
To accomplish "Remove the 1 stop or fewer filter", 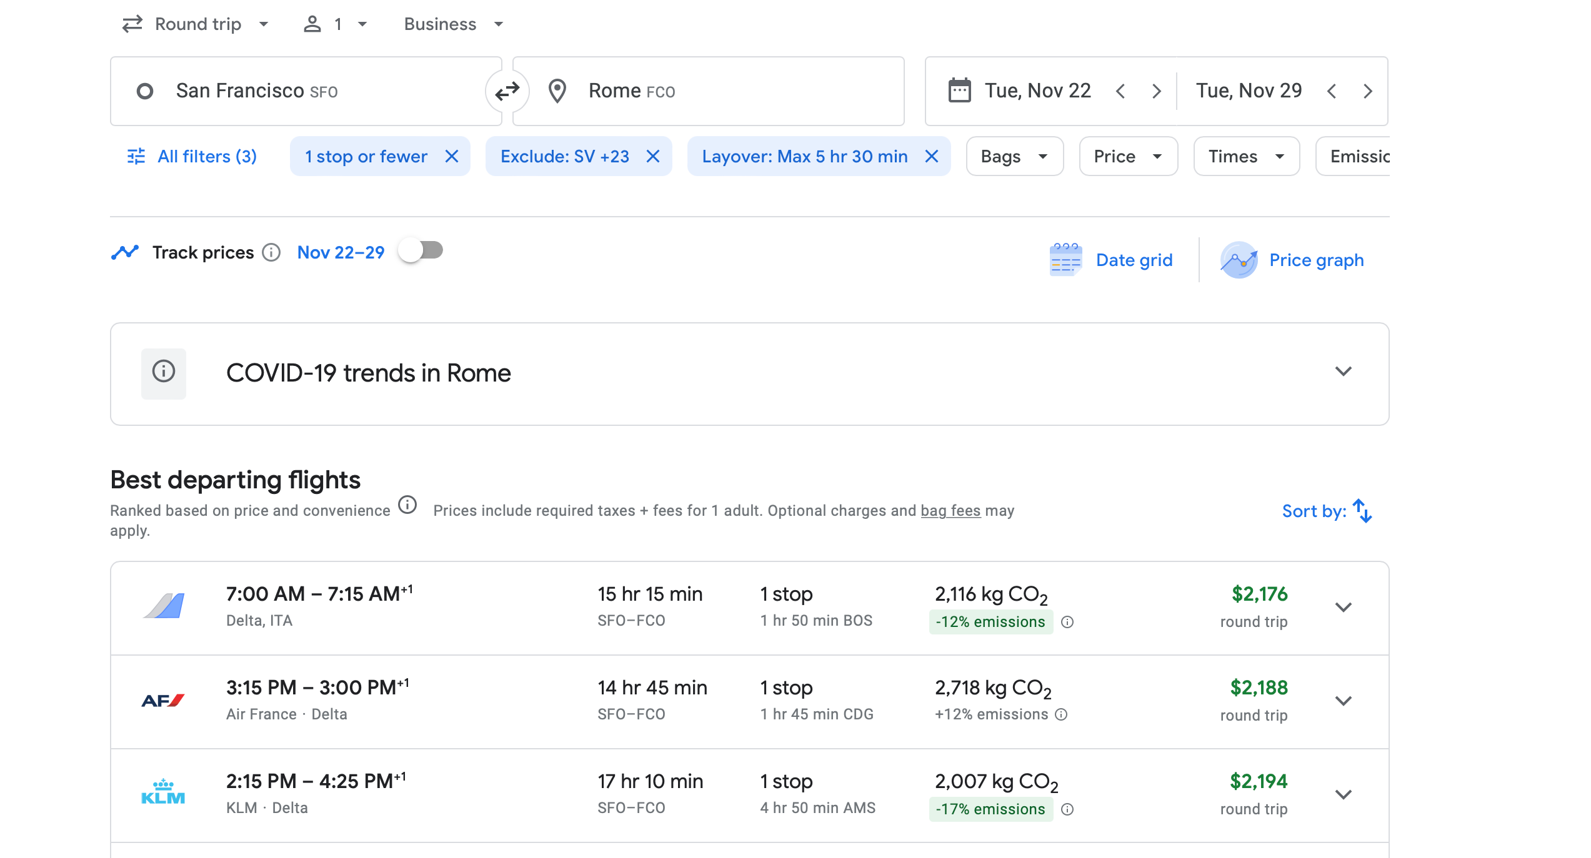I will point(451,156).
